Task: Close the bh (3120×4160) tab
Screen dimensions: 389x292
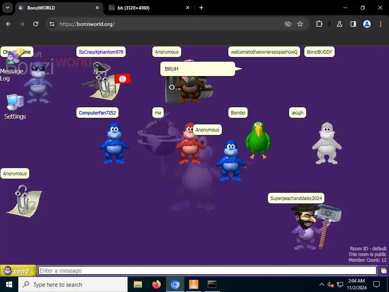Action: click(188, 8)
